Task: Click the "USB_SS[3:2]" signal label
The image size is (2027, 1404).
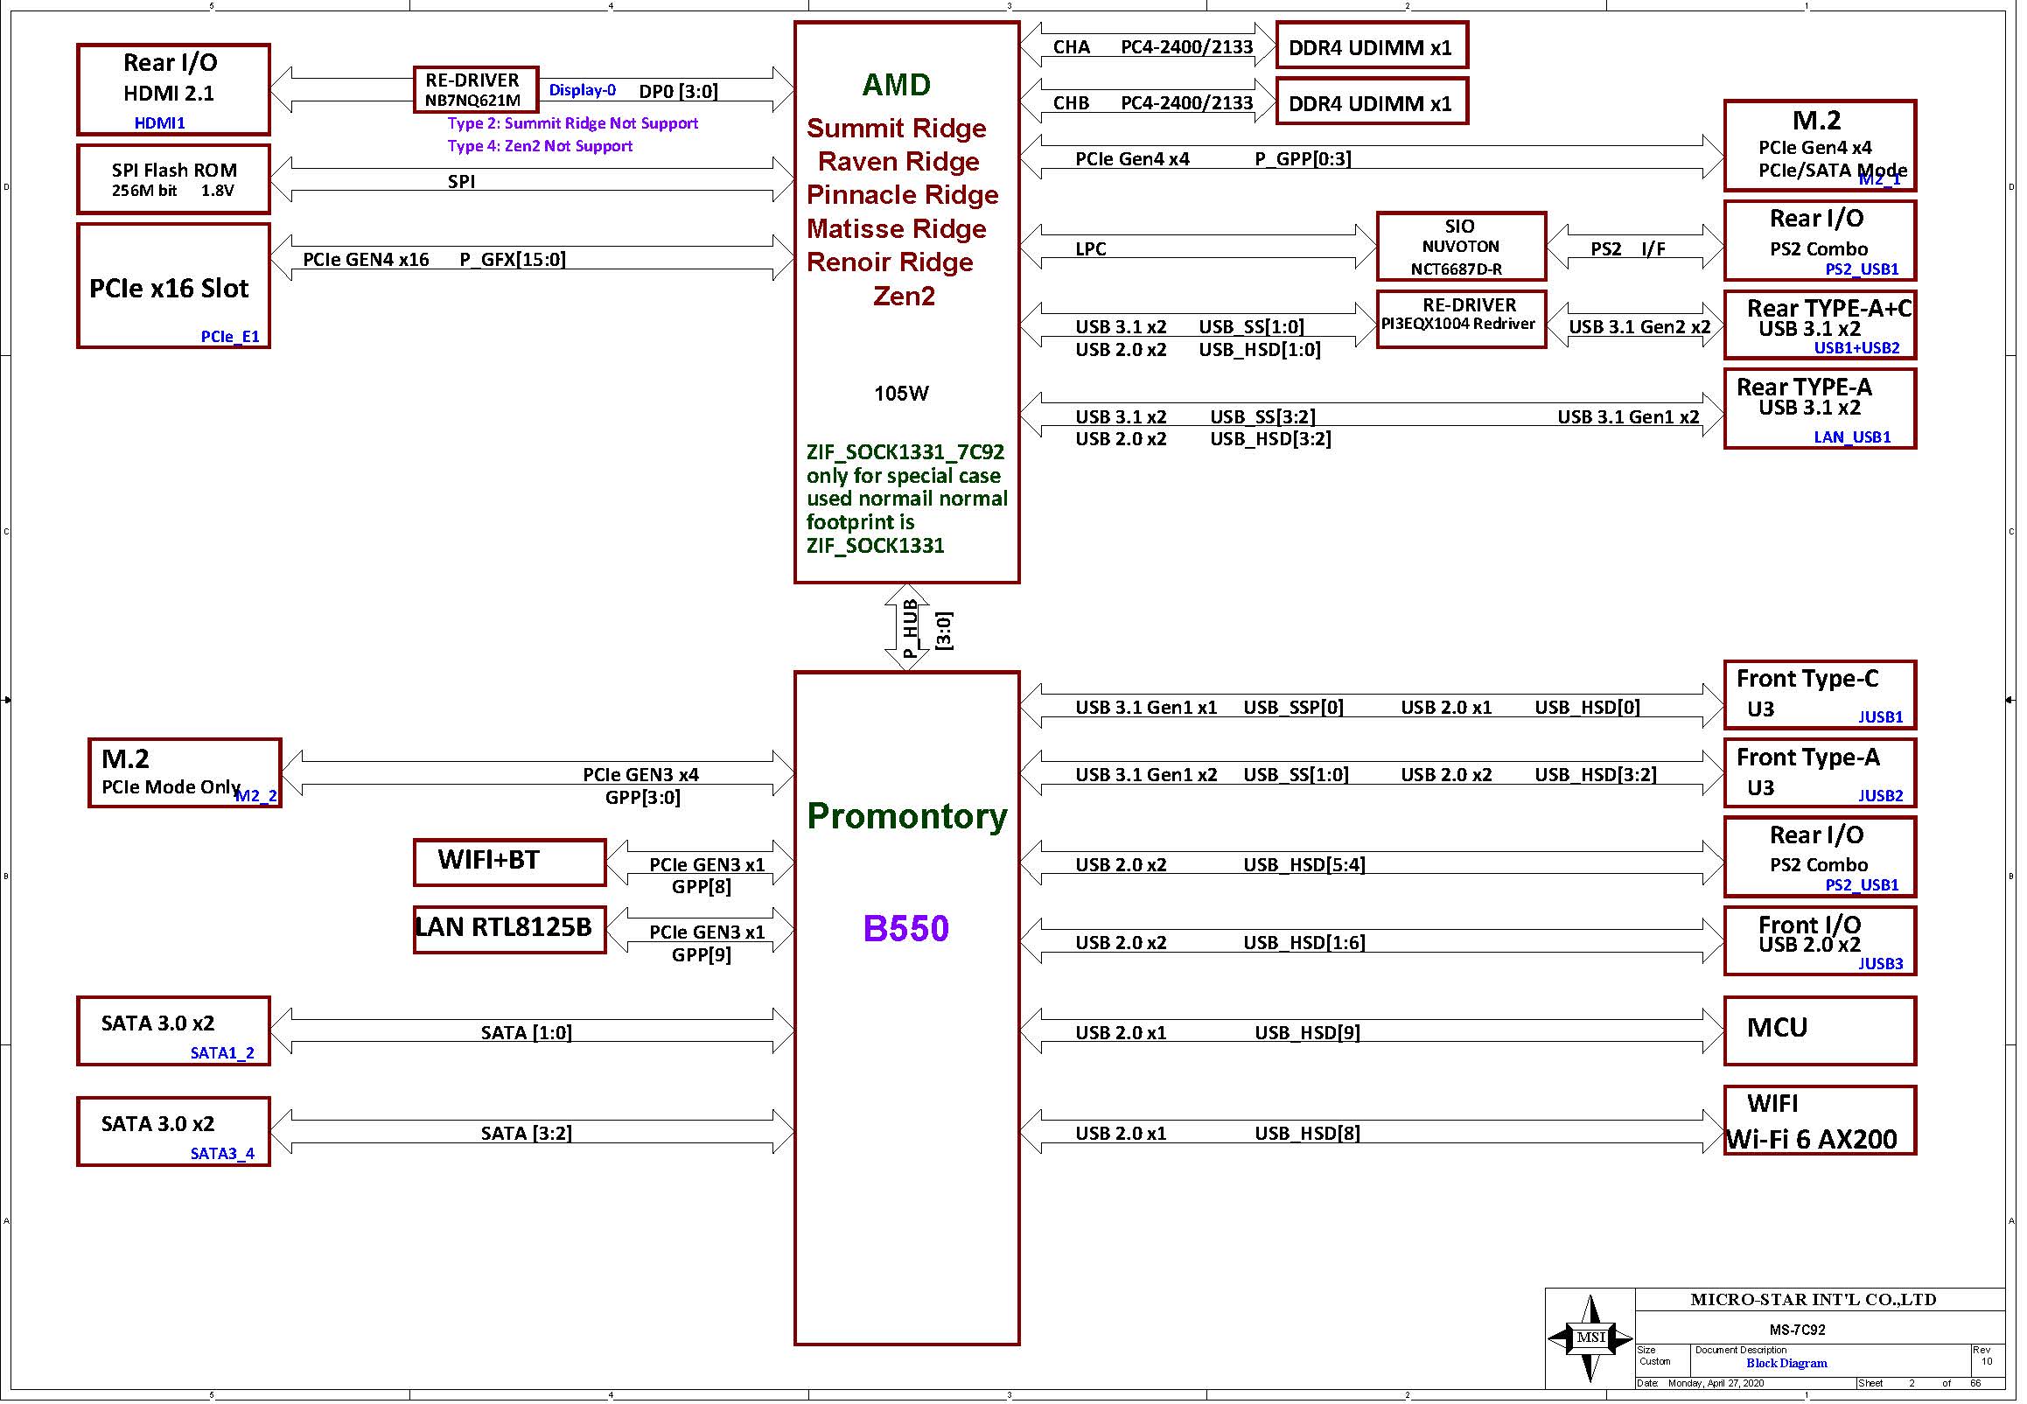Action: tap(1263, 417)
